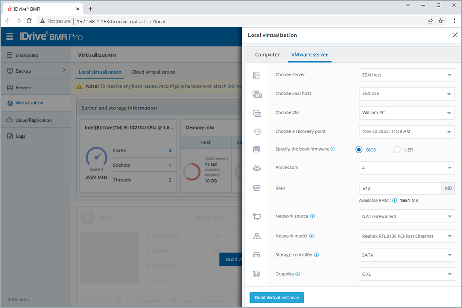The height and width of the screenshot is (308, 462).
Task: Close the IDrive BMR browser tab
Action: [78, 9]
